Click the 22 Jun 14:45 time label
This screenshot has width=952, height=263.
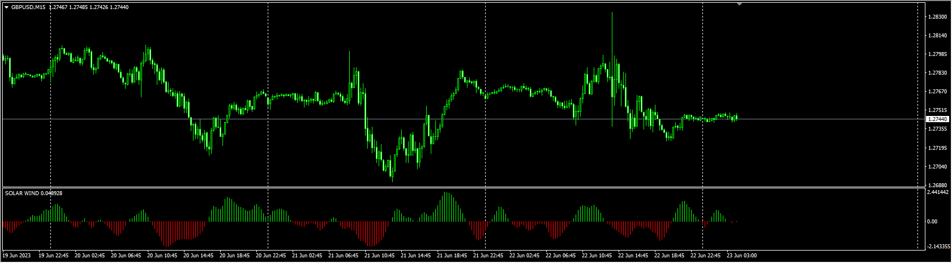[633, 256]
